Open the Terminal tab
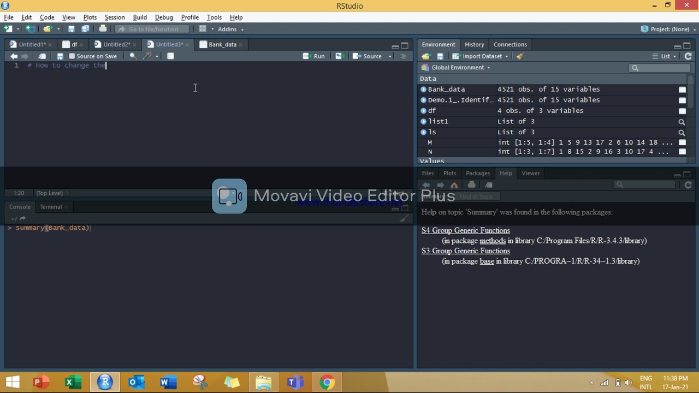 [x=51, y=207]
